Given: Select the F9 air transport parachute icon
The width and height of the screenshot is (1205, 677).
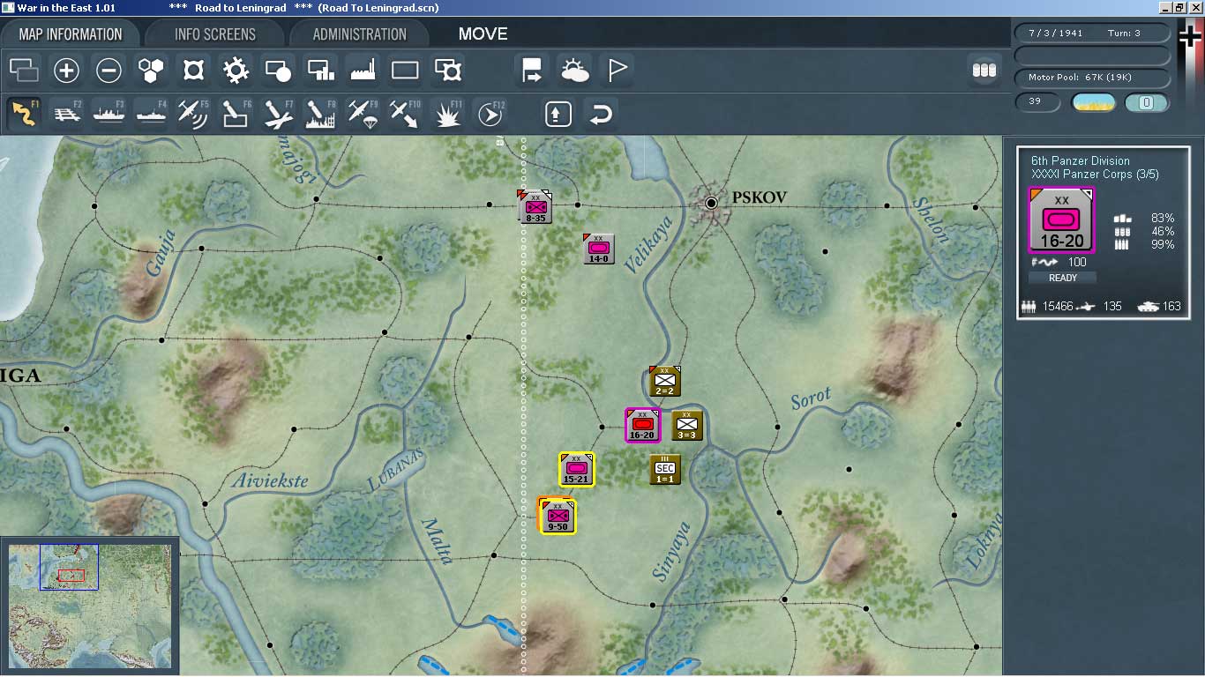Looking at the screenshot, I should pos(363,114).
